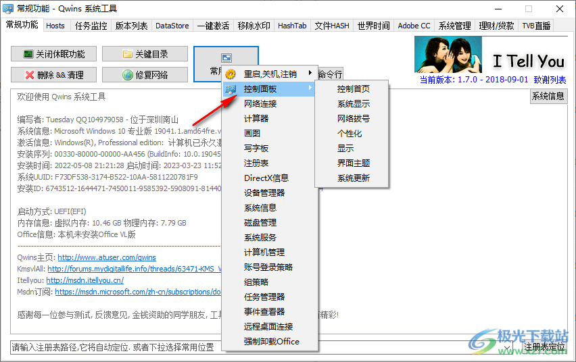Open 系统更新 in the submenu
The height and width of the screenshot is (362, 576).
tap(352, 178)
